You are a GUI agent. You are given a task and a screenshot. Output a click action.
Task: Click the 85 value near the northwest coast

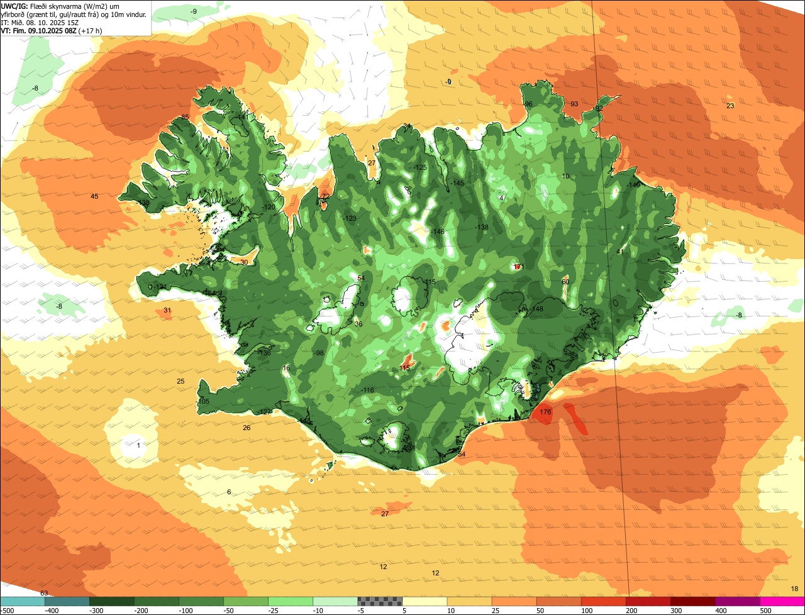[185, 117]
